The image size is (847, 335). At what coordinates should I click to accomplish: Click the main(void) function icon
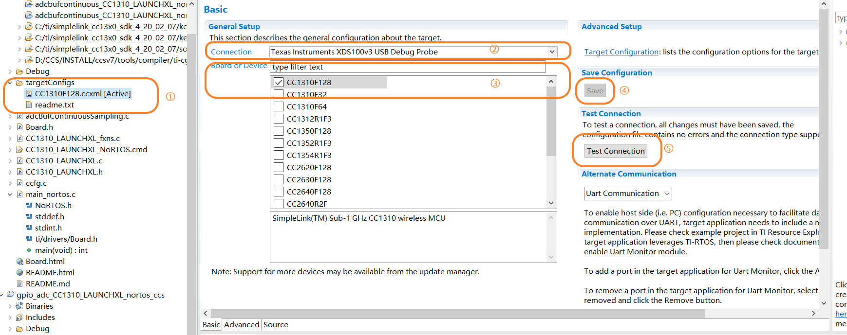point(29,250)
